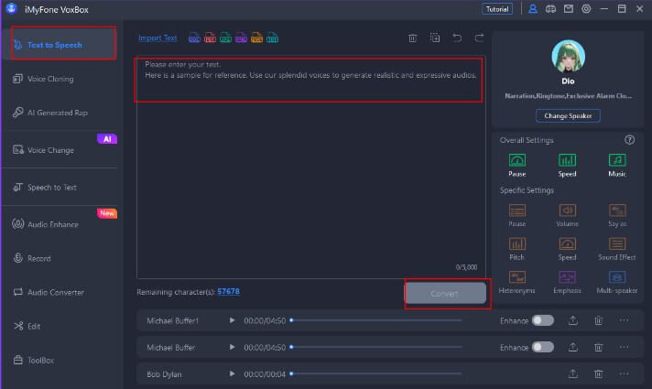Toggle Enhance for Michael Buffer1

click(543, 320)
